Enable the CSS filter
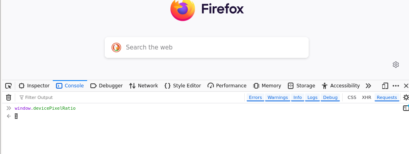This screenshot has height=154, width=409. tap(351, 97)
